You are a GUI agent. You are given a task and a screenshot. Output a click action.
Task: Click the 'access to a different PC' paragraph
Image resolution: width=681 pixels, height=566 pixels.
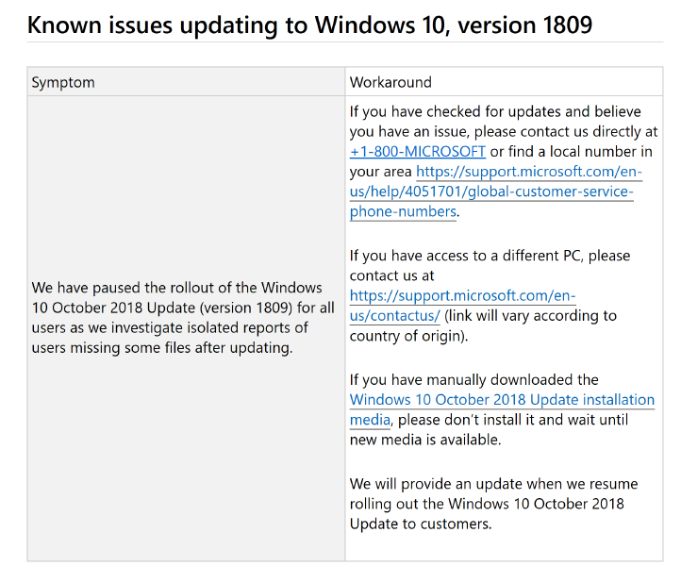[490, 295]
